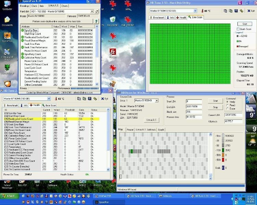This screenshot has height=205, width=257.
Task: Select the Read command radio button
Action: 228,106
